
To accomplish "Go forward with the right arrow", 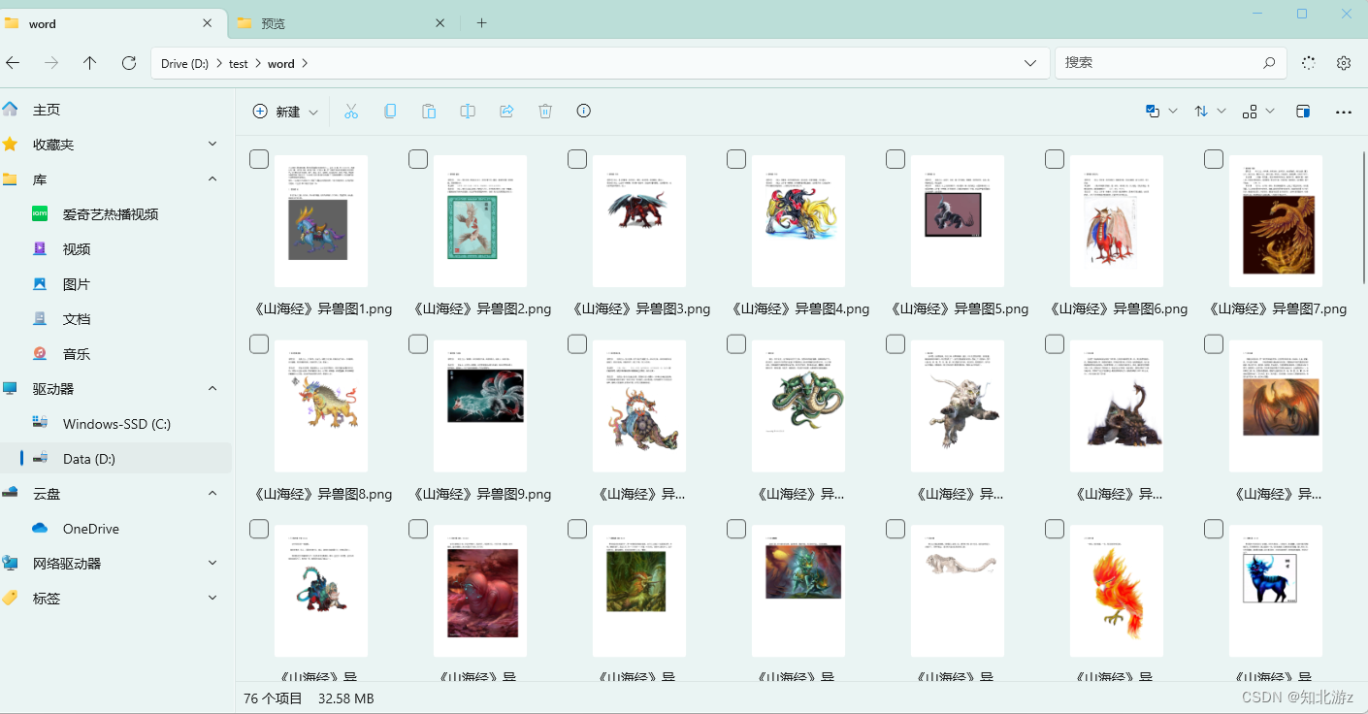I will (x=51, y=63).
